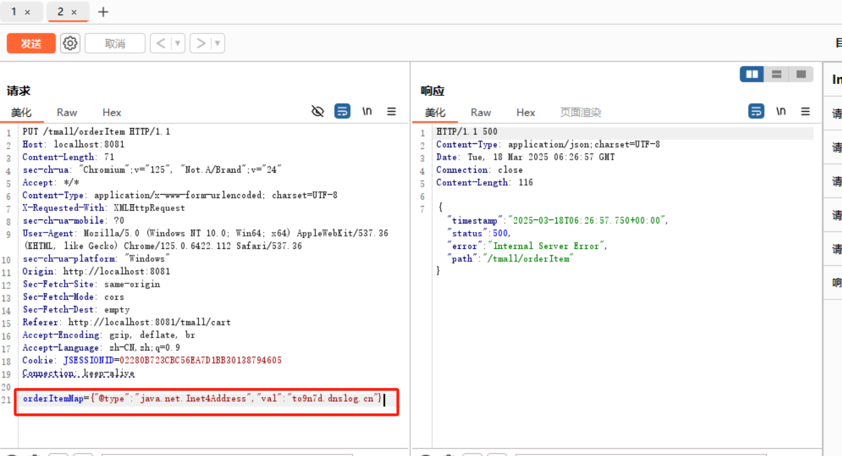Click the Content-Length: 71 header
The image size is (842, 456).
click(x=68, y=157)
